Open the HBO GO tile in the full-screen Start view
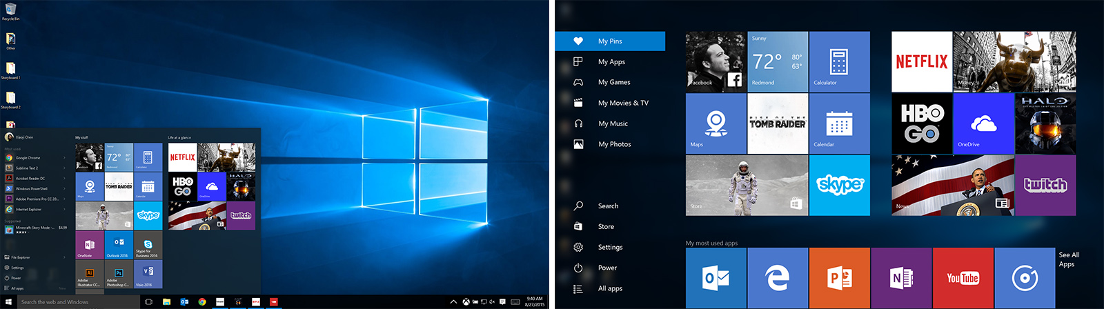Image resolution: width=1104 pixels, height=309 pixels. tap(922, 123)
